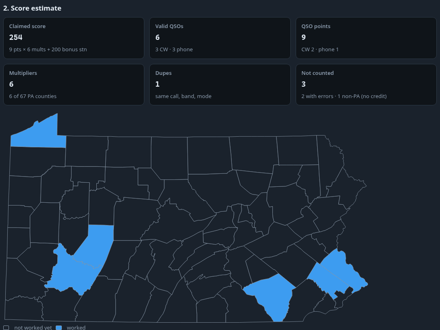Select the '3 CW · 3 phone' breakdown
The height and width of the screenshot is (330, 440).
[174, 49]
